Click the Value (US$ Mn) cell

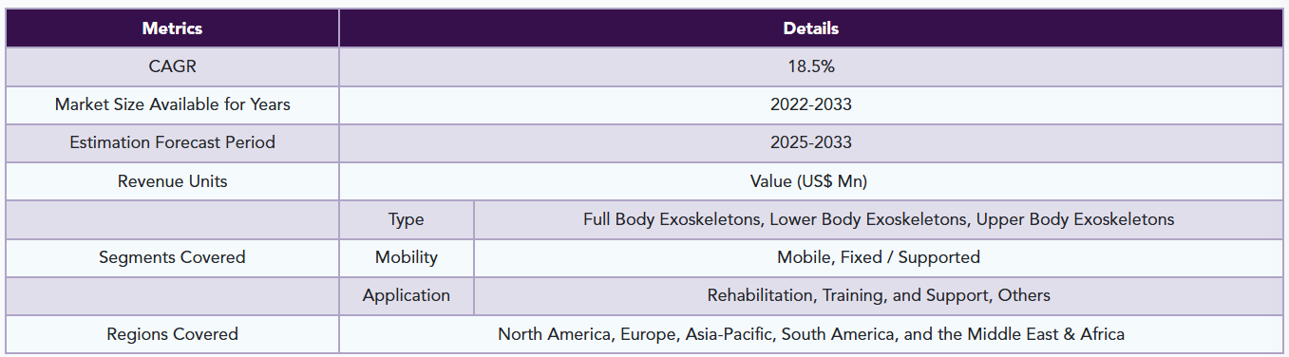pyautogui.click(x=810, y=181)
